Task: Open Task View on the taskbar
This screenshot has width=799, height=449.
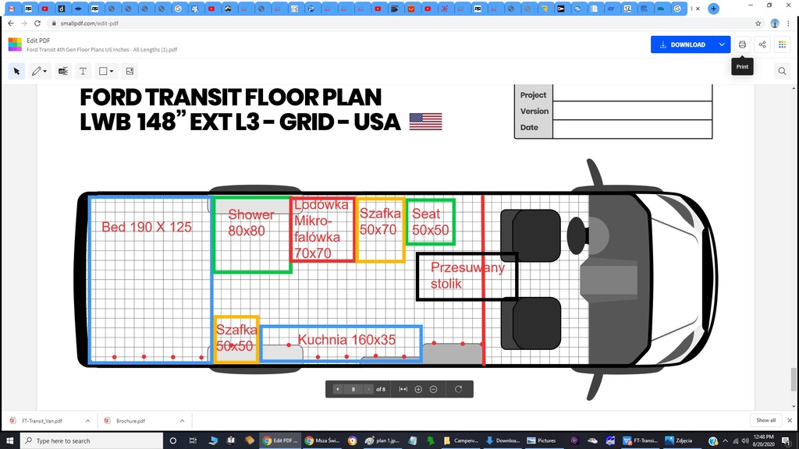Action: [193, 440]
